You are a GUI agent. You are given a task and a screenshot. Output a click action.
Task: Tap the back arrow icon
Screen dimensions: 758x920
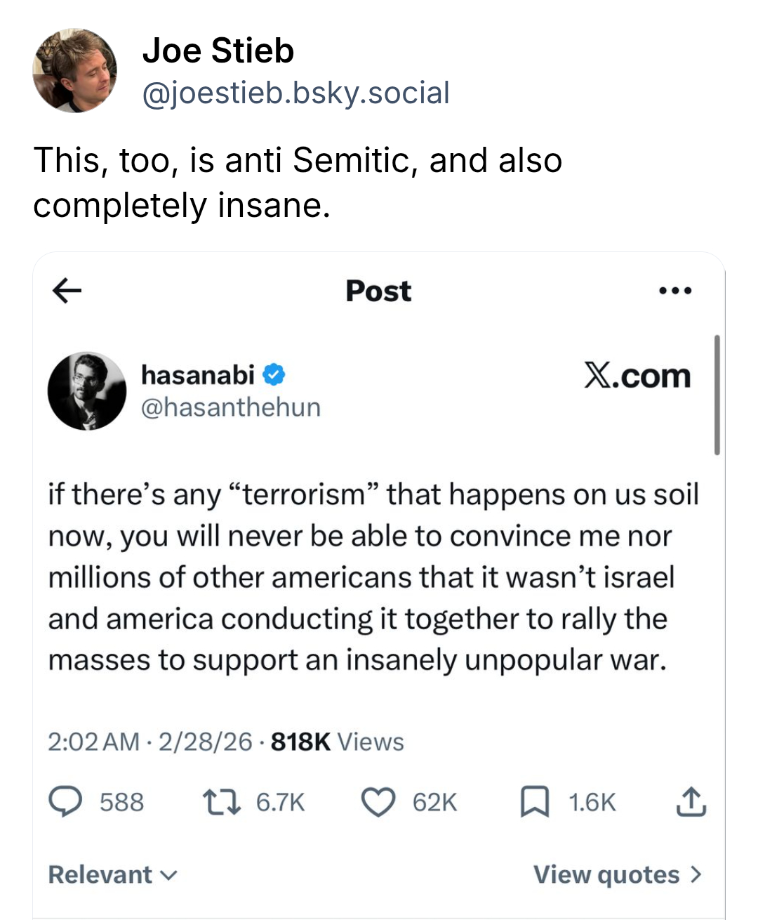[67, 290]
